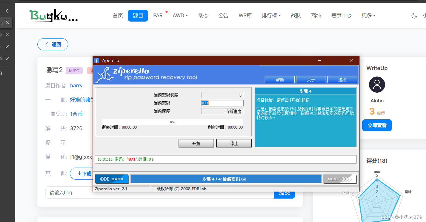
Task: Close the Ziperello window
Action: coord(351,61)
